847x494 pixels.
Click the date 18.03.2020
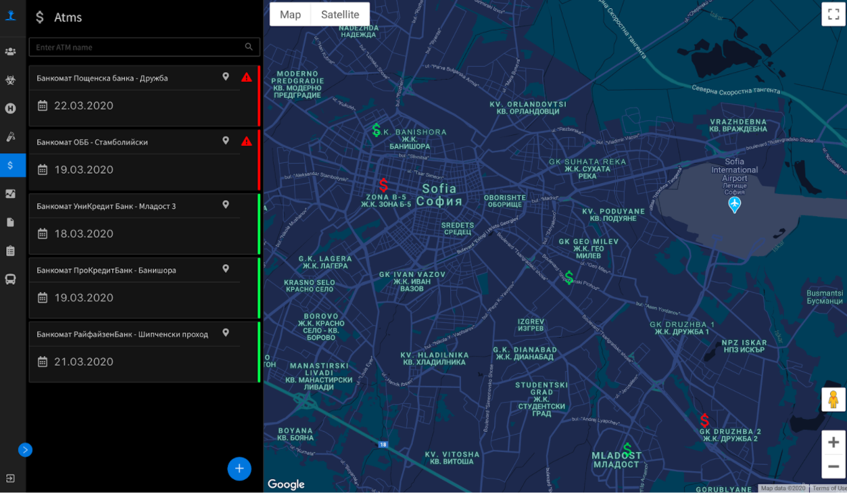point(84,234)
